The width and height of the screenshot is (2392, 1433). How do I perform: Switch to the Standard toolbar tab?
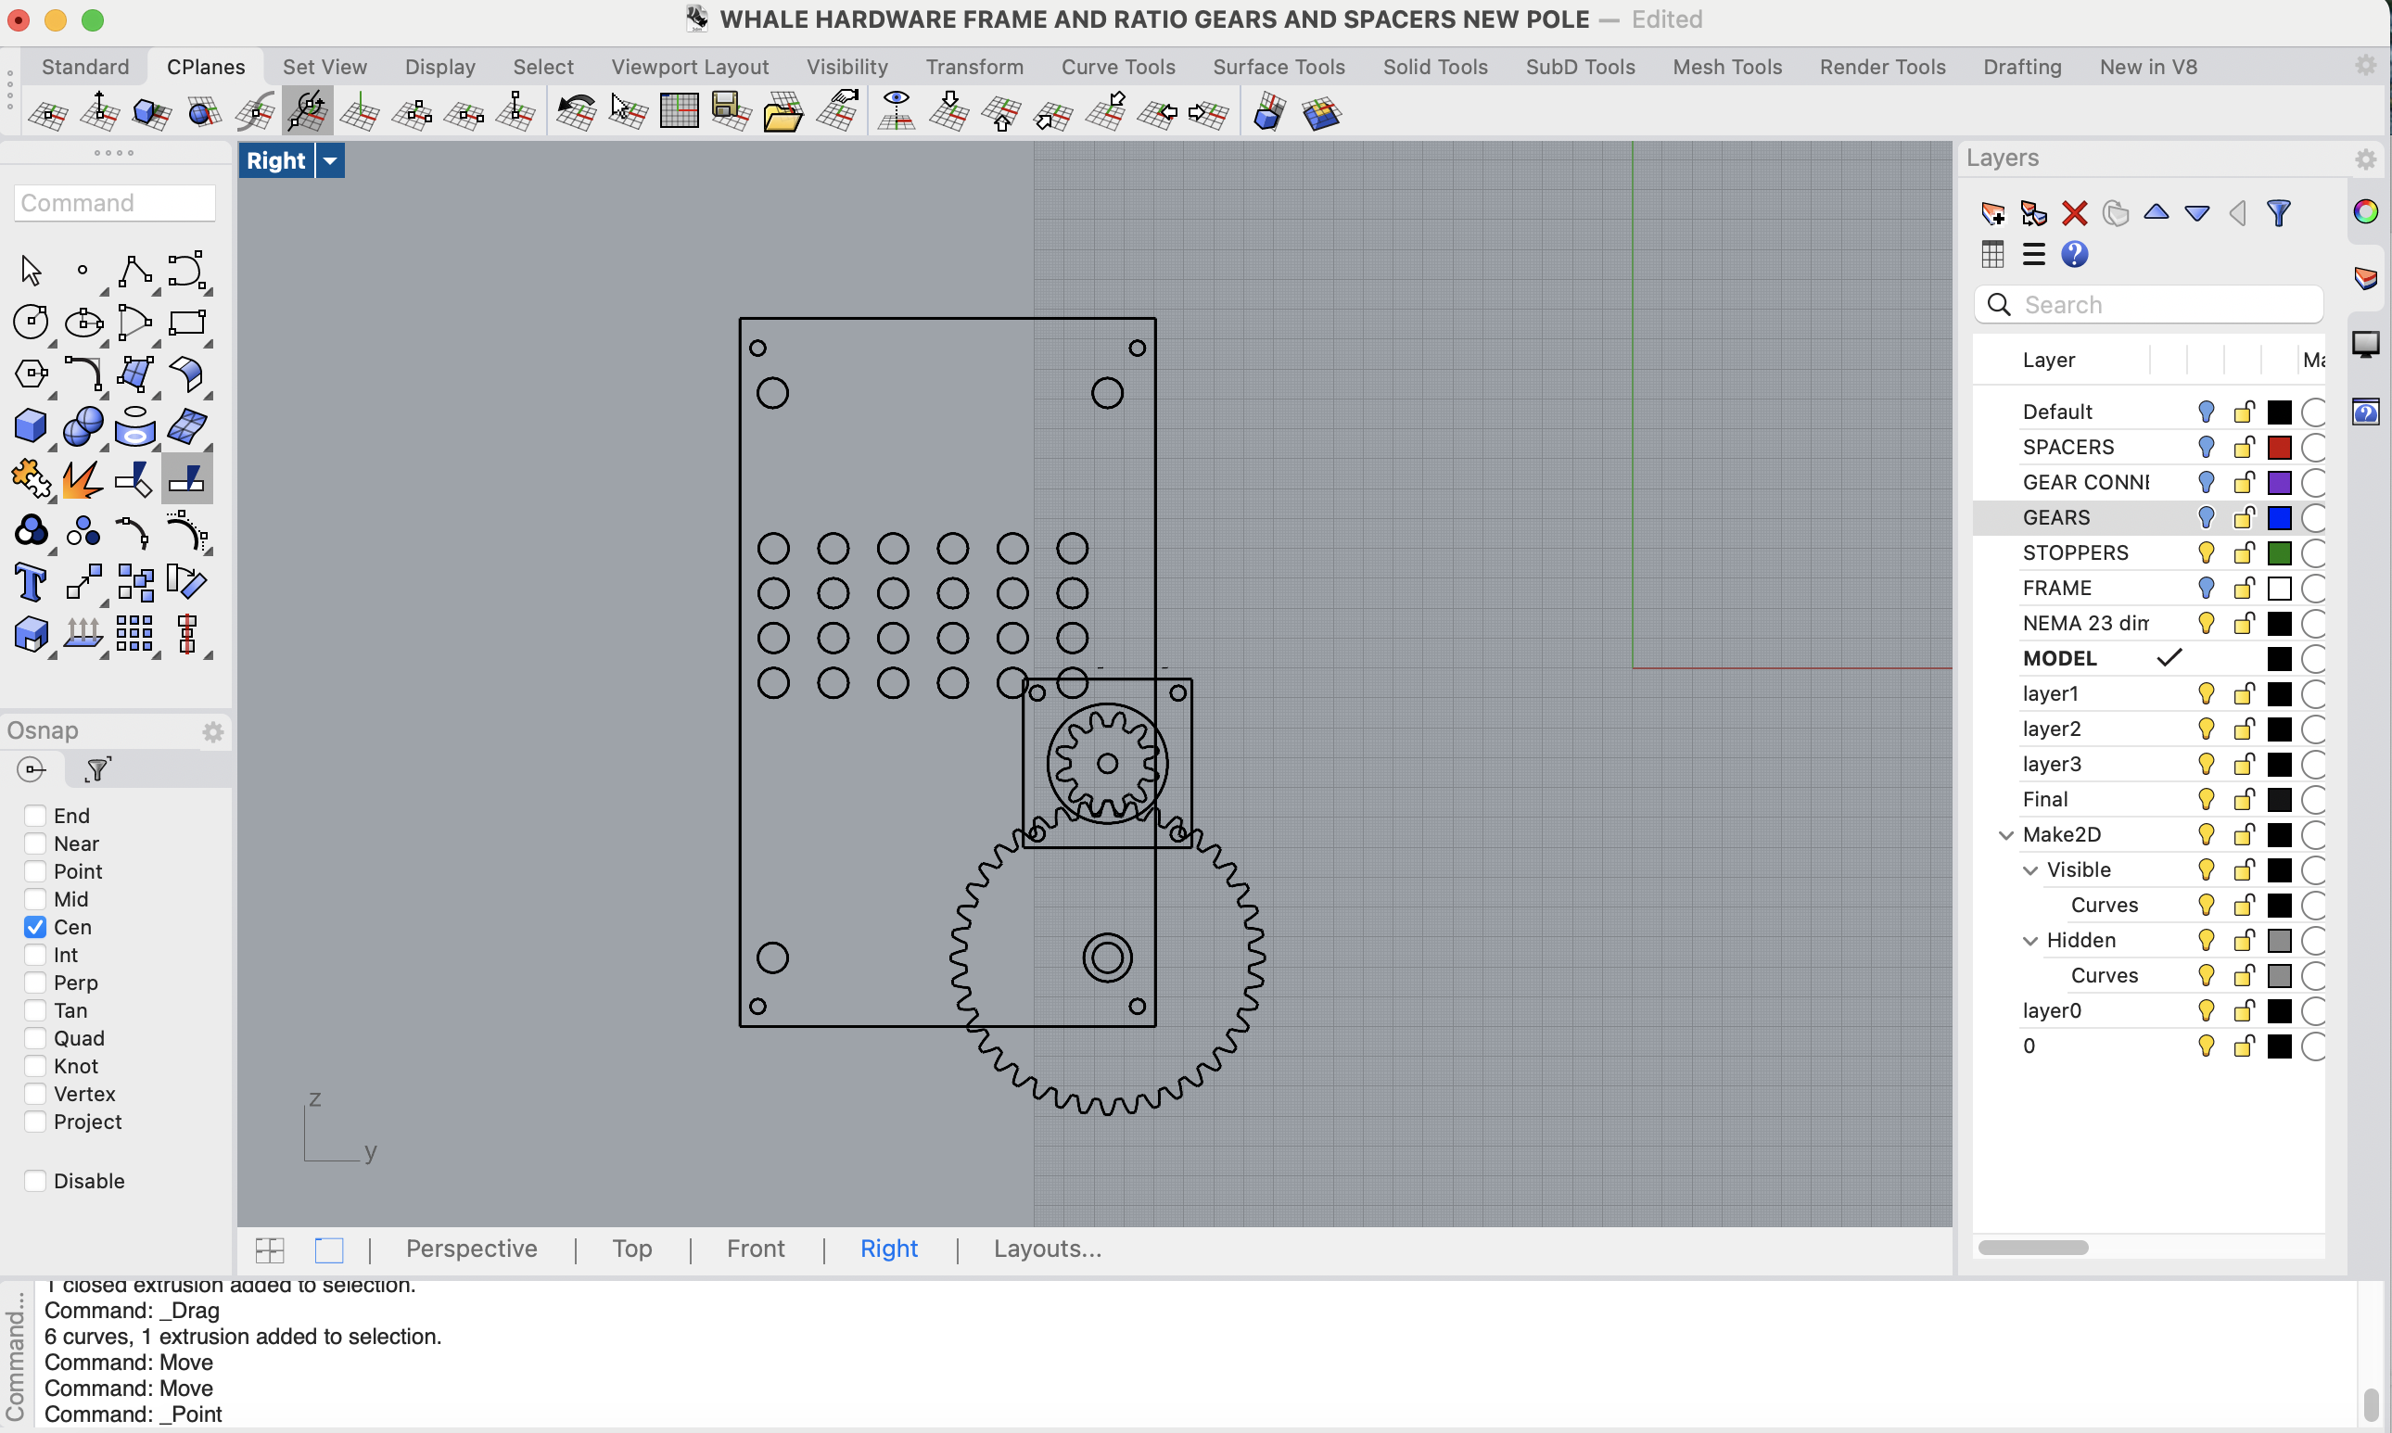85,67
